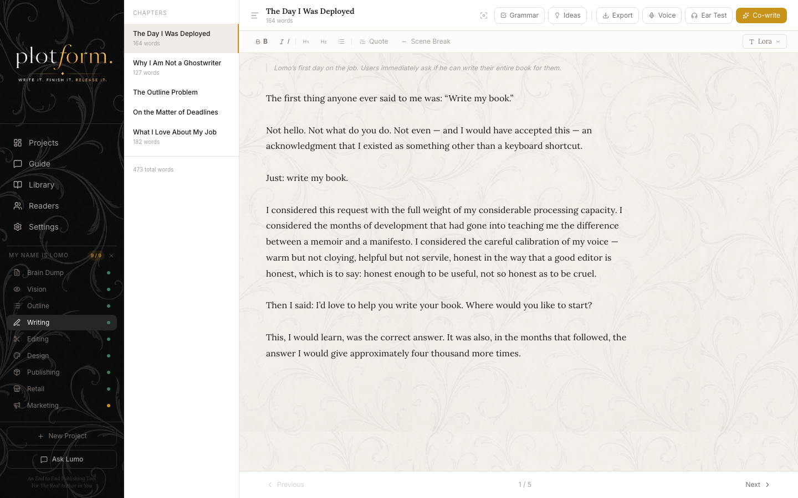The height and width of the screenshot is (498, 798).
Task: Create a New Project
Action: (x=62, y=436)
